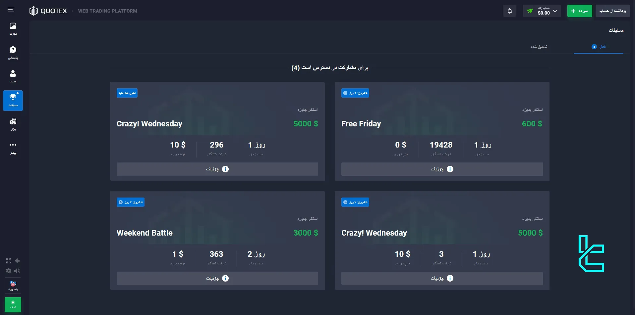
Task: Click the starts-in badge on Free Friday
Action: tap(355, 93)
